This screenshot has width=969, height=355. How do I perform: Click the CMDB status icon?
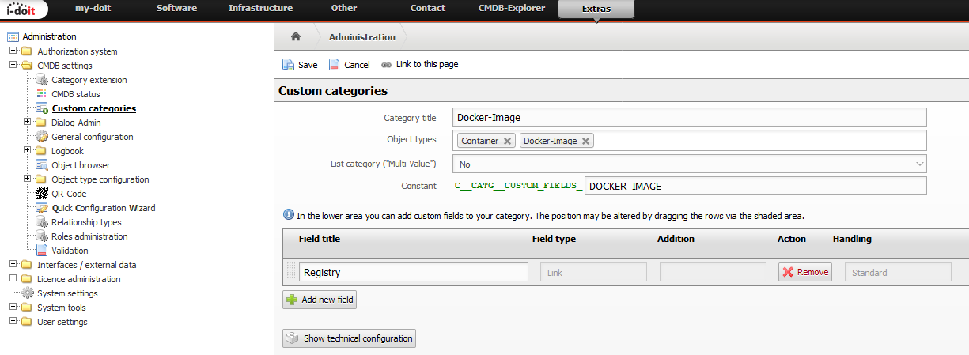[42, 94]
